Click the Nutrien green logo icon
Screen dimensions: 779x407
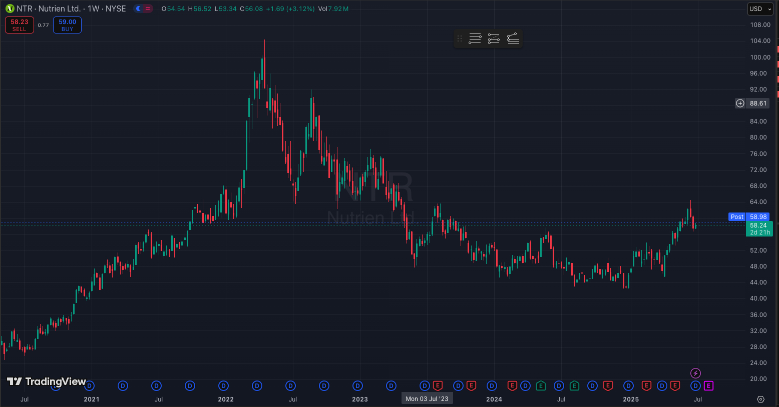10,9
